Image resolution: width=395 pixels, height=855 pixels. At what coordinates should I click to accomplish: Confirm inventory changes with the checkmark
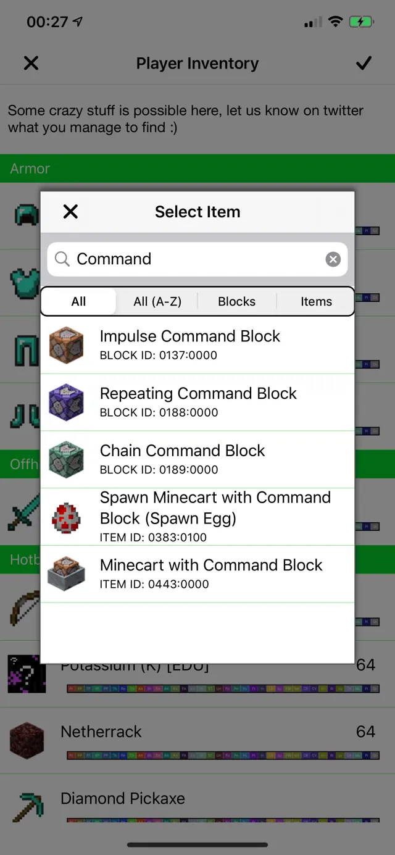(364, 63)
